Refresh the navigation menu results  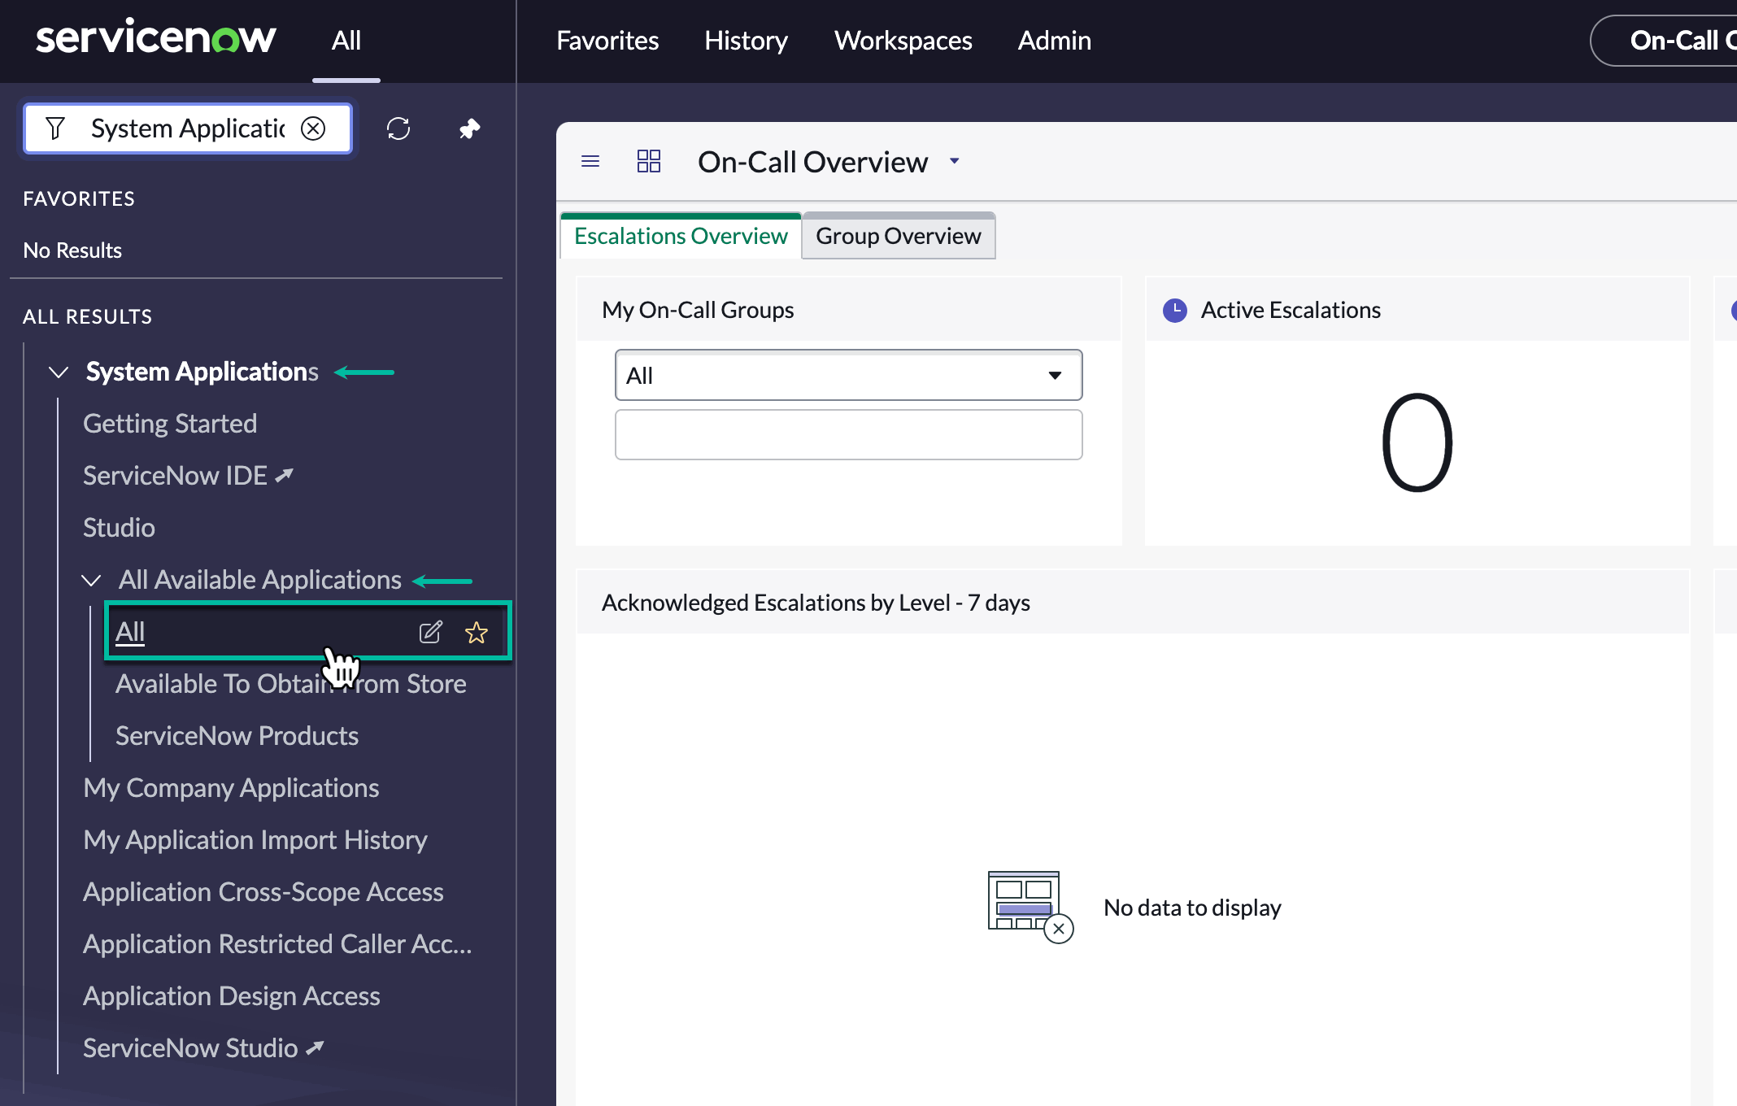click(x=398, y=128)
